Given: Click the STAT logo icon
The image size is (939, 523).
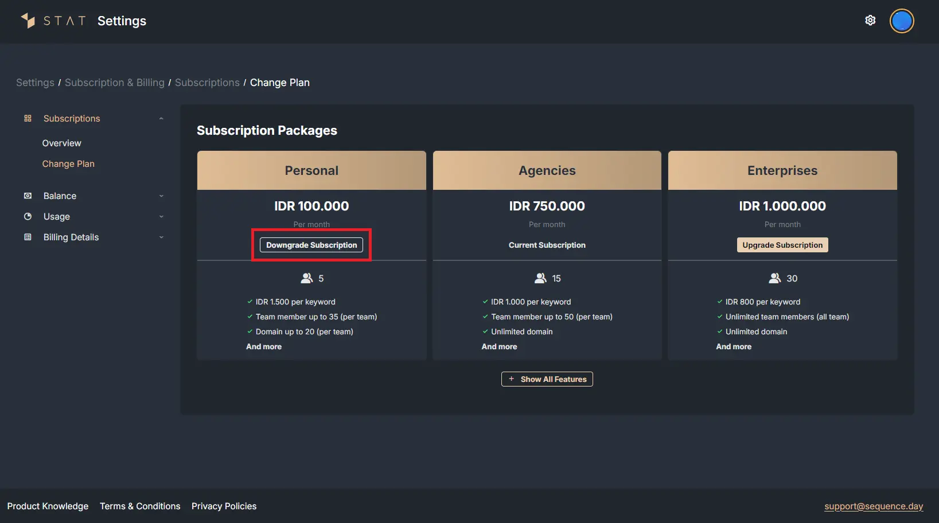Looking at the screenshot, I should pyautogui.click(x=28, y=21).
